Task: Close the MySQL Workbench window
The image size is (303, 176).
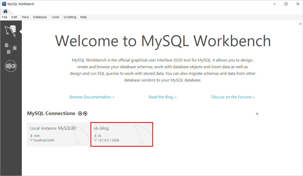Action: pos(298,4)
